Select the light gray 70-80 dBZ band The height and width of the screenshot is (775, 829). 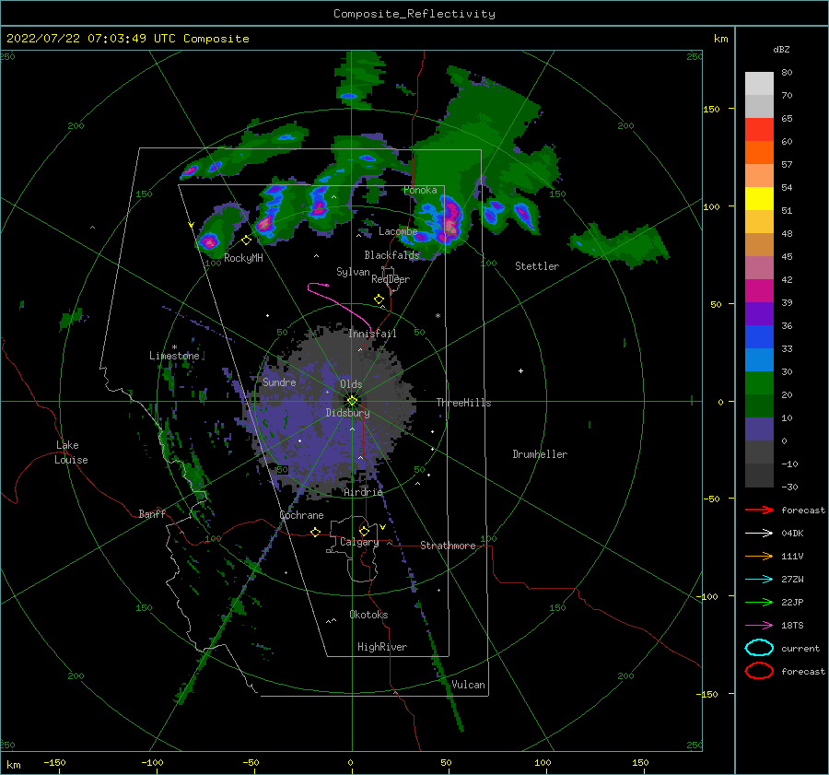pos(759,84)
